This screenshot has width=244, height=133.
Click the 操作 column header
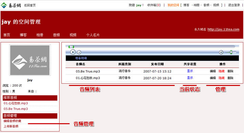pos(223,64)
